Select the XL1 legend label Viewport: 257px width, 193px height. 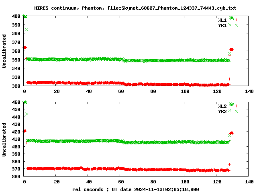[x=222, y=20]
